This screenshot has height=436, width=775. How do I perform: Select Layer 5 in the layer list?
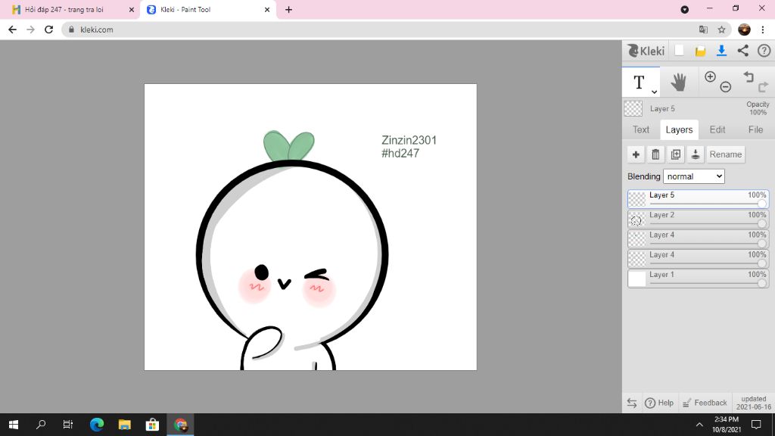[699, 199]
